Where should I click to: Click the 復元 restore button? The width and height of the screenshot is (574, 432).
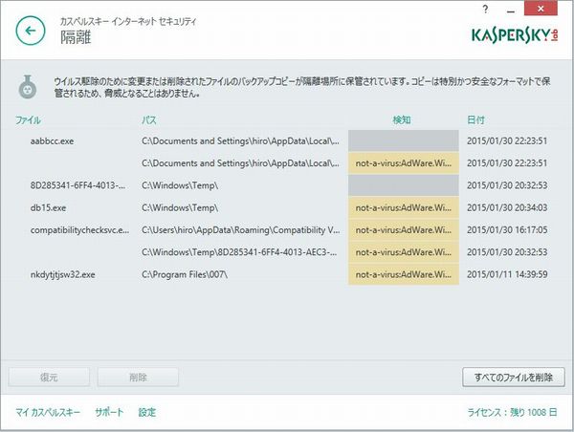click(49, 378)
